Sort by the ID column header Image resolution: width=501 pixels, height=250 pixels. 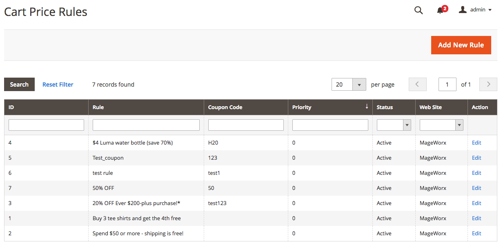coord(46,107)
